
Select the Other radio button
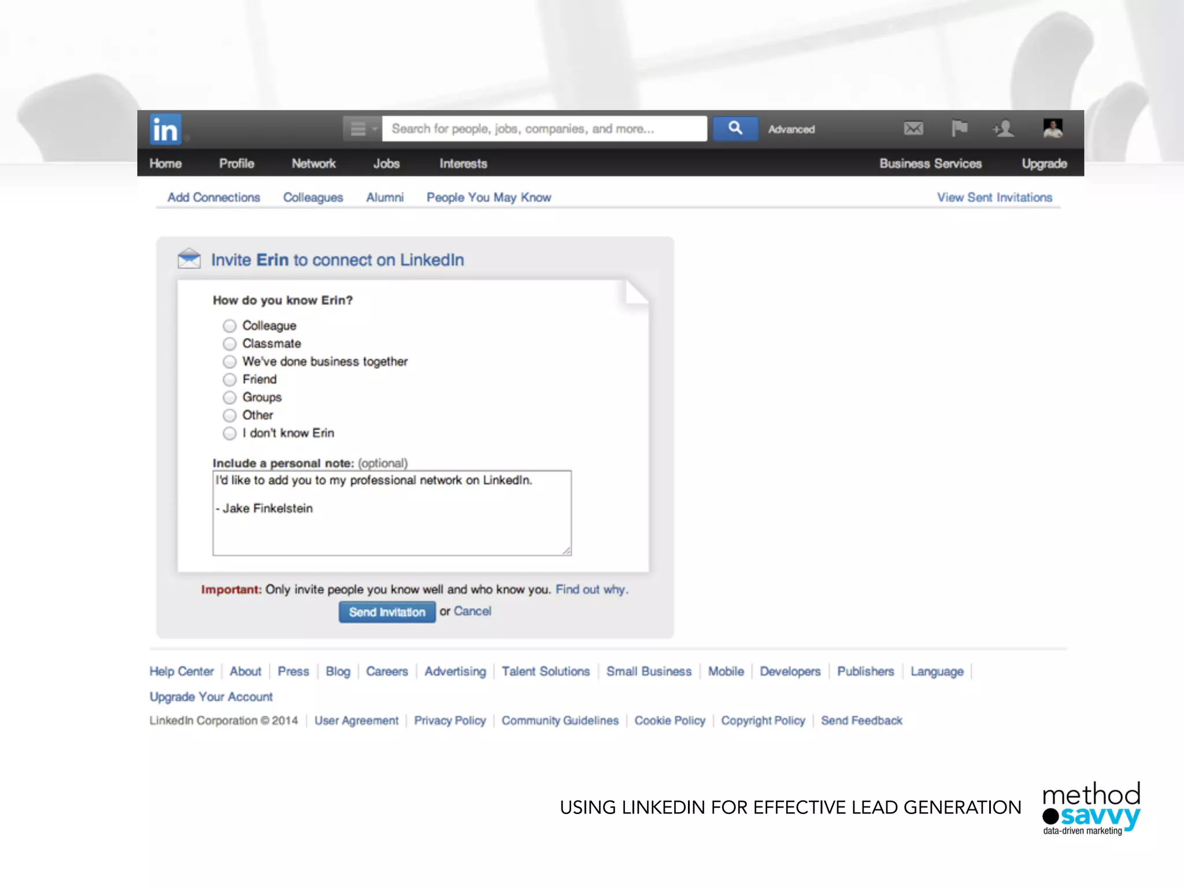click(230, 416)
